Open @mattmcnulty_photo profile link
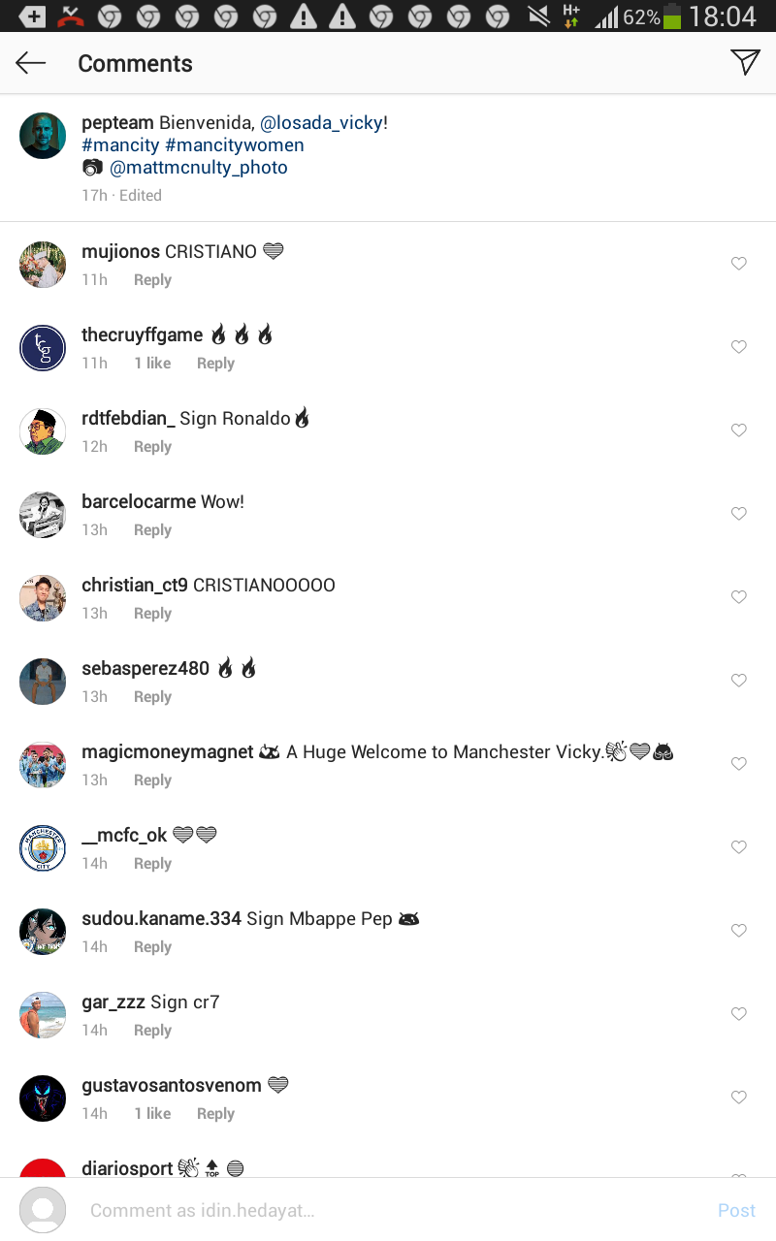 point(198,168)
